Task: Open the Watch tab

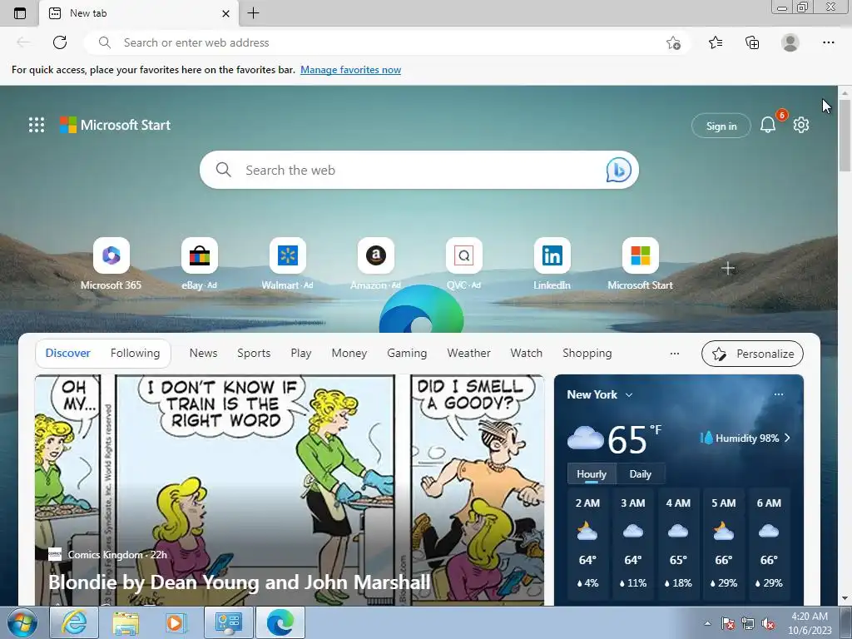Action: (526, 353)
